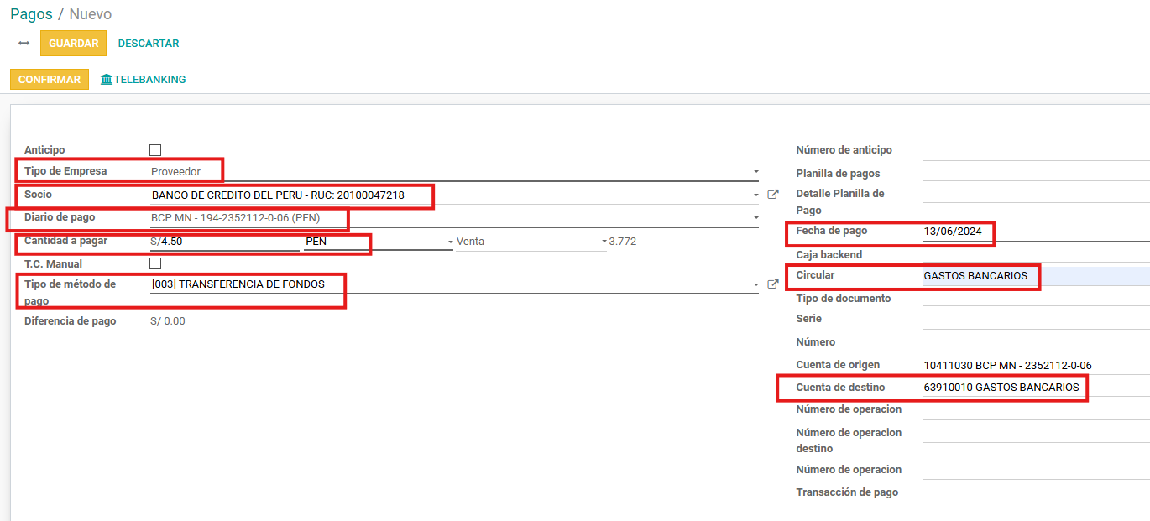The width and height of the screenshot is (1150, 521).
Task: Open the PEN currency dropdown
Action: tap(450, 242)
